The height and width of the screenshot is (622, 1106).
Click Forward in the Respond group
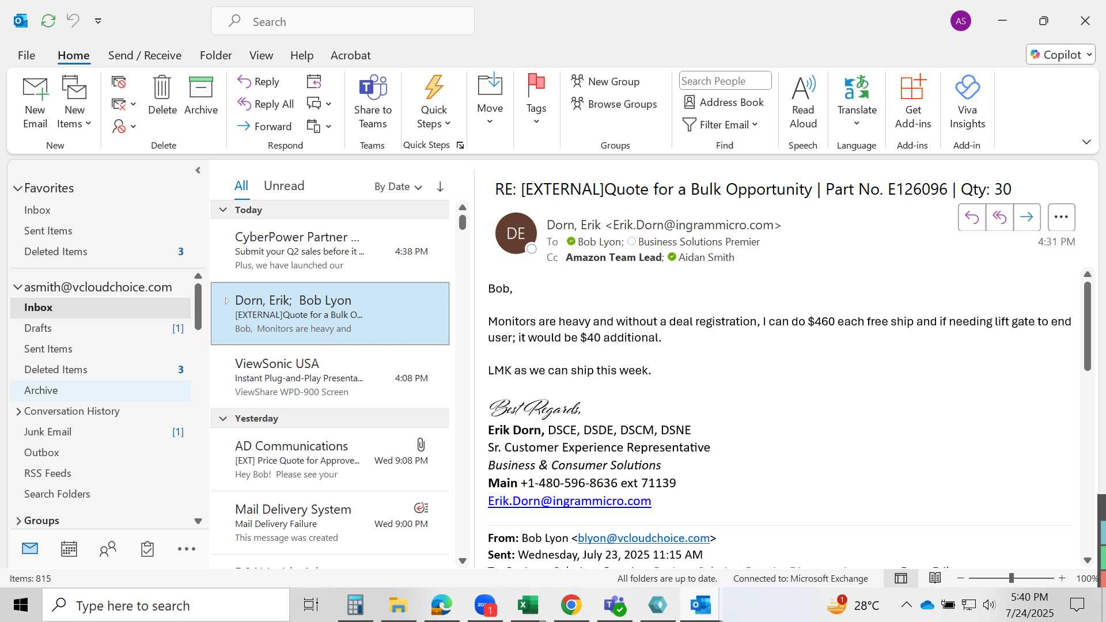coord(264,126)
